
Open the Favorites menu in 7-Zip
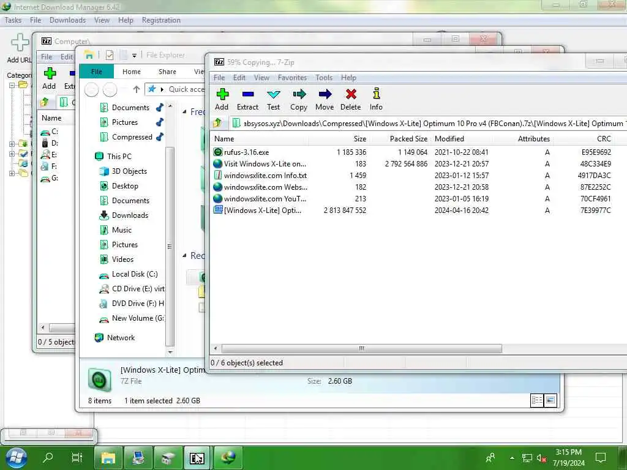click(292, 78)
